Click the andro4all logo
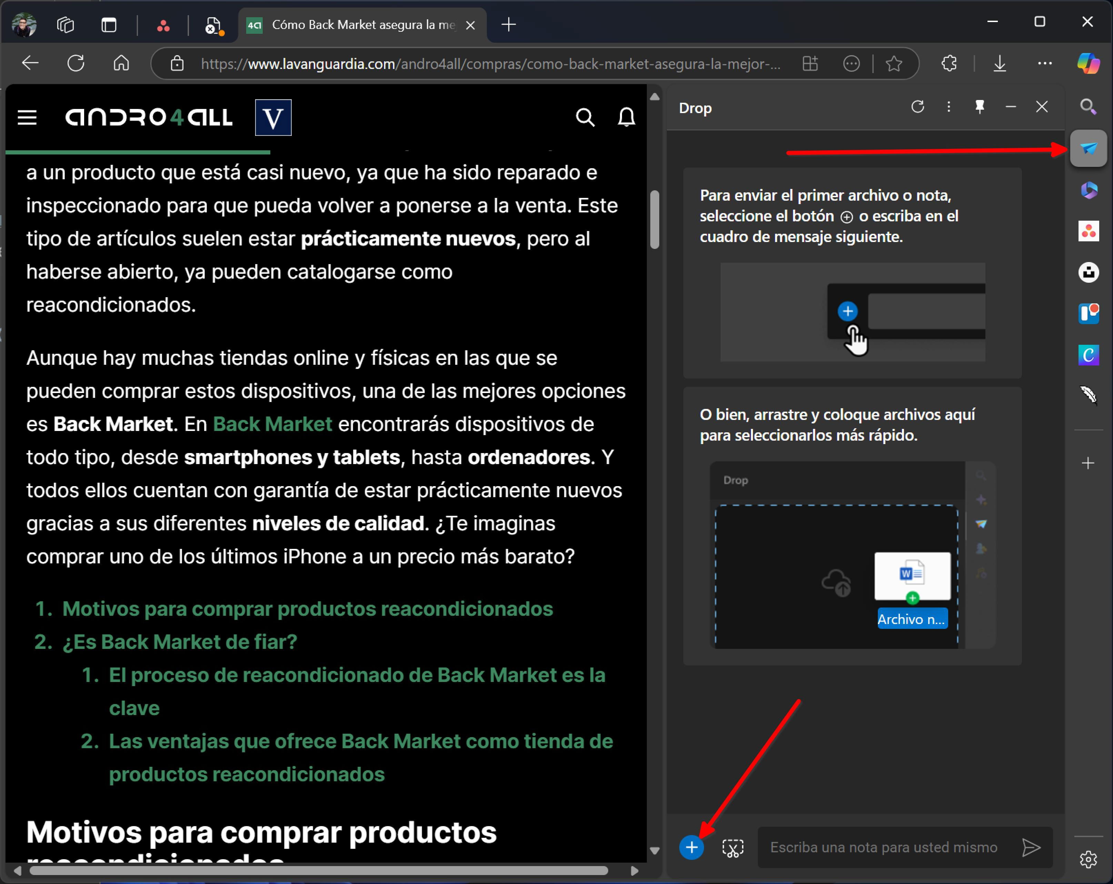 coord(149,118)
